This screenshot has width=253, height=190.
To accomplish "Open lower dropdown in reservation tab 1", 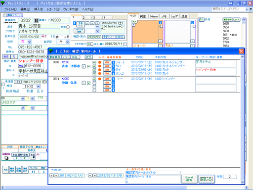I will (x=97, y=31).
